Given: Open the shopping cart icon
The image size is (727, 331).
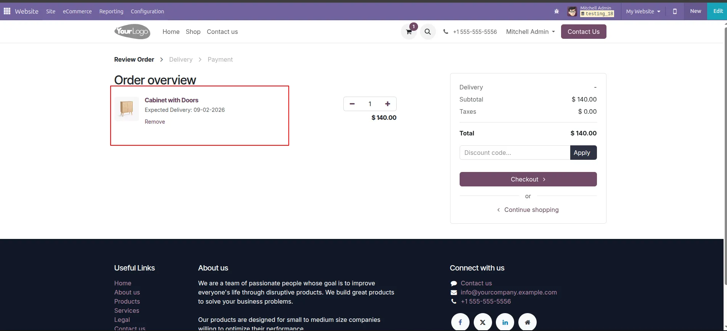Looking at the screenshot, I should (409, 32).
